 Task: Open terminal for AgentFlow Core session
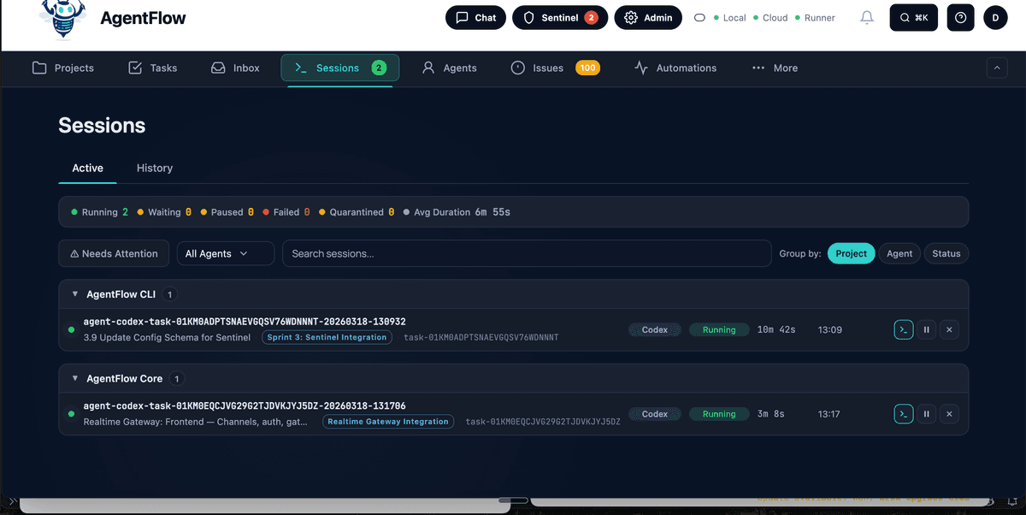(x=904, y=414)
